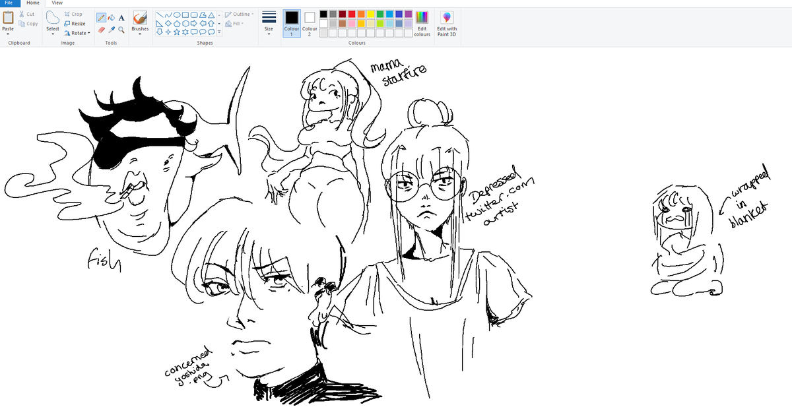Open the shape Outline dropdown
This screenshot has width=792, height=407.
tap(238, 14)
